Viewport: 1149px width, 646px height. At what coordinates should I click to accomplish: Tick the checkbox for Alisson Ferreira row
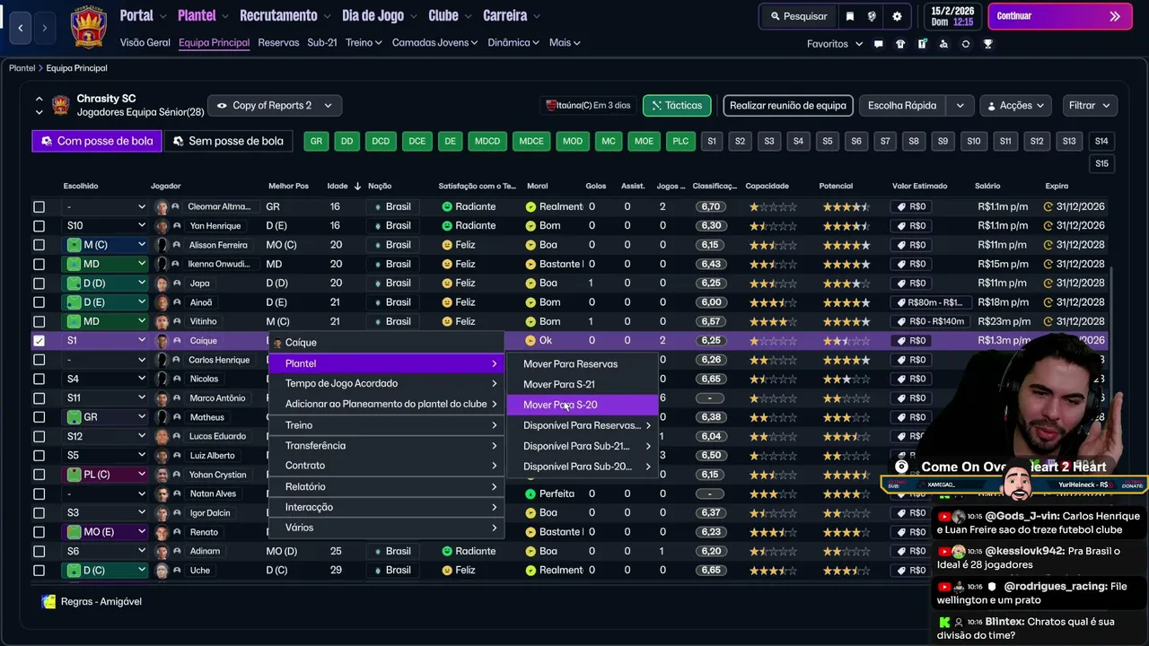pyautogui.click(x=39, y=245)
